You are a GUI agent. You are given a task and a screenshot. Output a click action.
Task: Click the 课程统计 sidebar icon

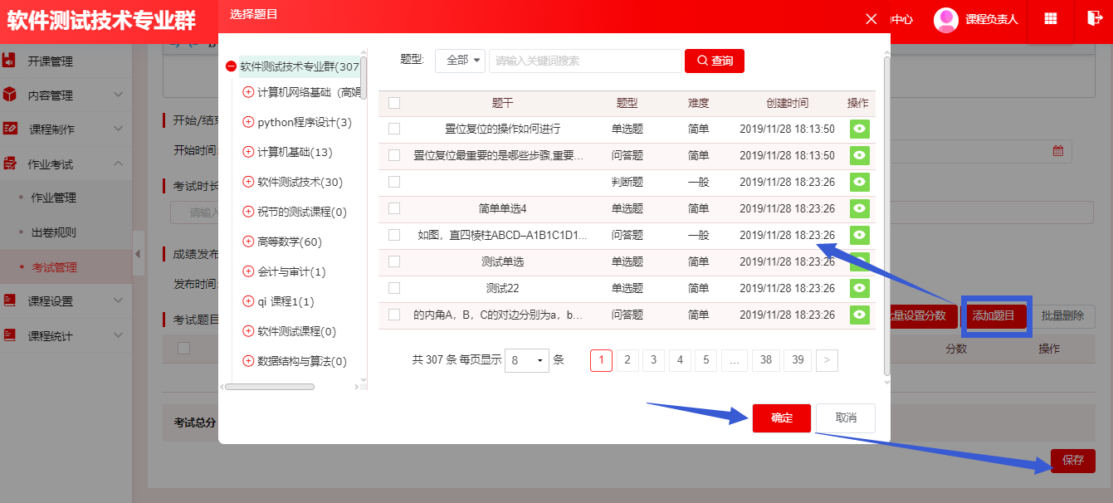pos(9,335)
